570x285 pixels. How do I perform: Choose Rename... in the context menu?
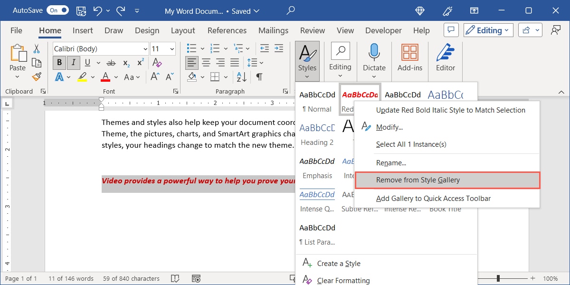click(391, 163)
